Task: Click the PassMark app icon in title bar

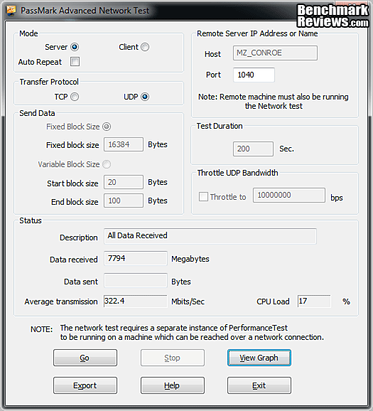Action: (x=11, y=11)
